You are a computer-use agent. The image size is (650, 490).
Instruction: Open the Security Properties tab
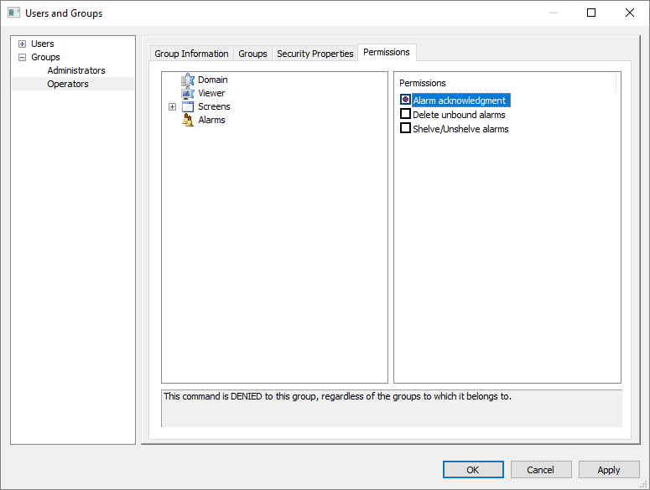315,54
